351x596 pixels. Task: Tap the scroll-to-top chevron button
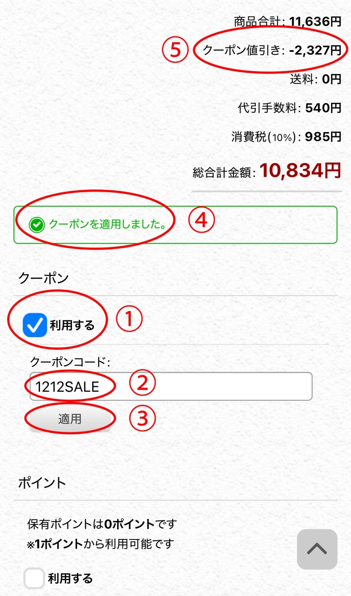point(317,549)
